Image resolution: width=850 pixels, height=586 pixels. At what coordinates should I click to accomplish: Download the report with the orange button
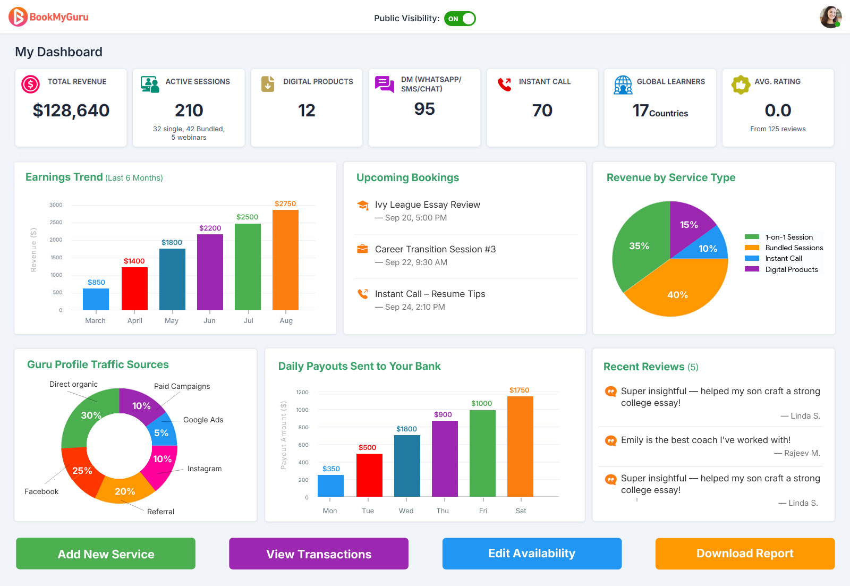tap(745, 554)
